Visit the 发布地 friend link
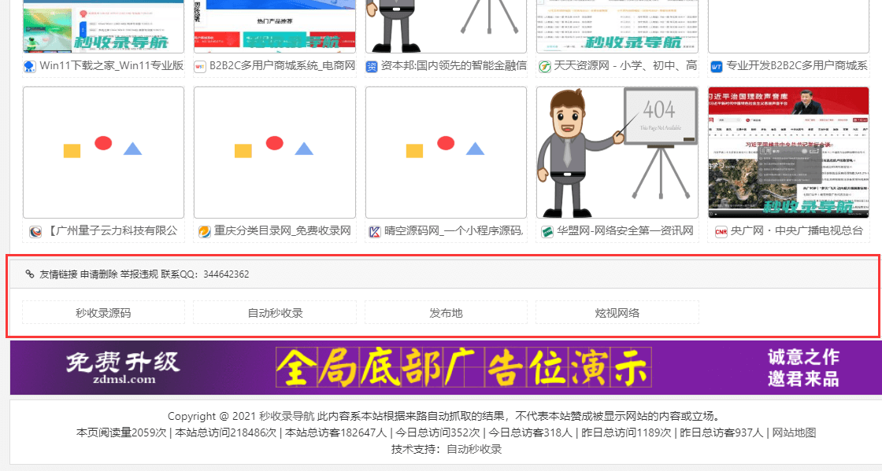882x471 pixels. (x=446, y=312)
